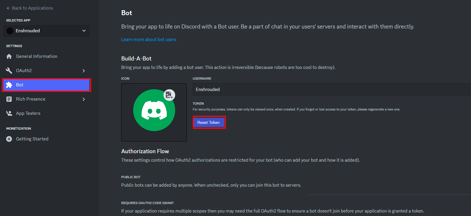
Task: Select the Bot menu item label
Action: point(20,85)
